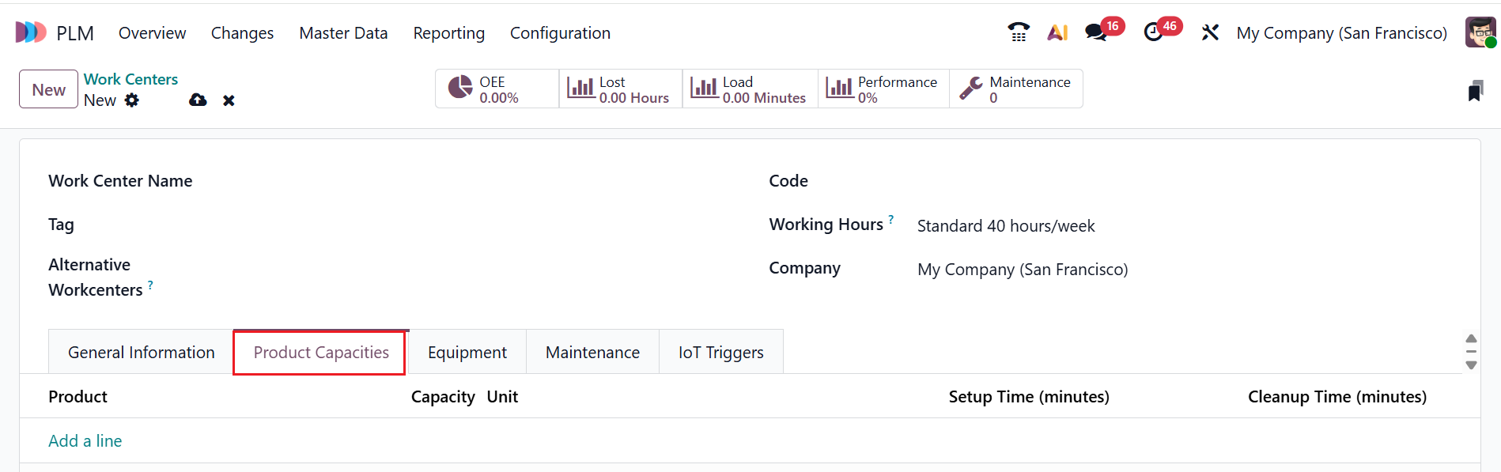Launch the AI assistant icon
This screenshot has width=1501, height=472.
coord(1057,32)
